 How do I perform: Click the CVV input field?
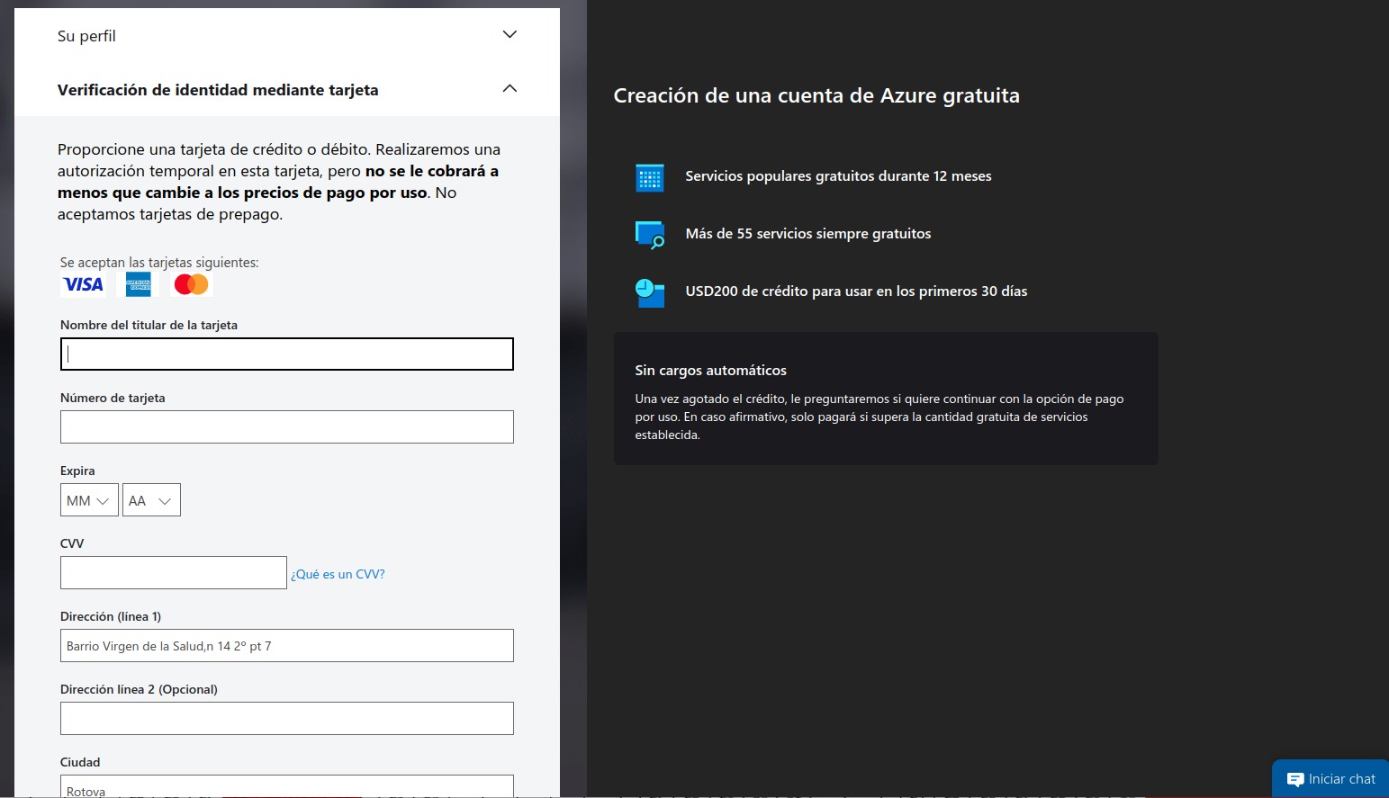(173, 573)
